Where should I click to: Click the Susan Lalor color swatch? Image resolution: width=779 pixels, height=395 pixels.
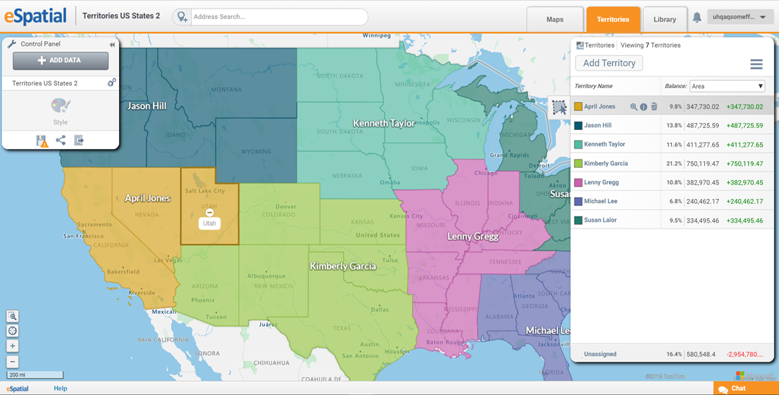(x=579, y=220)
